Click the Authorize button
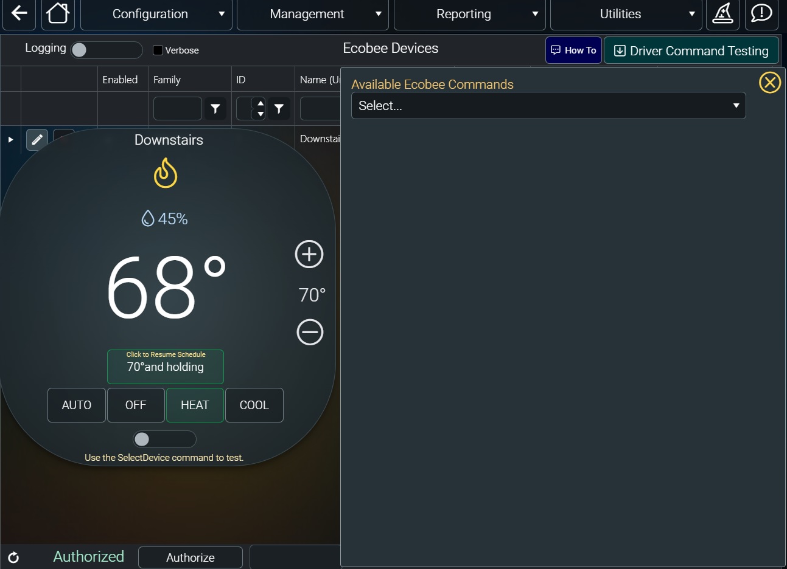Image resolution: width=787 pixels, height=569 pixels. pos(191,557)
